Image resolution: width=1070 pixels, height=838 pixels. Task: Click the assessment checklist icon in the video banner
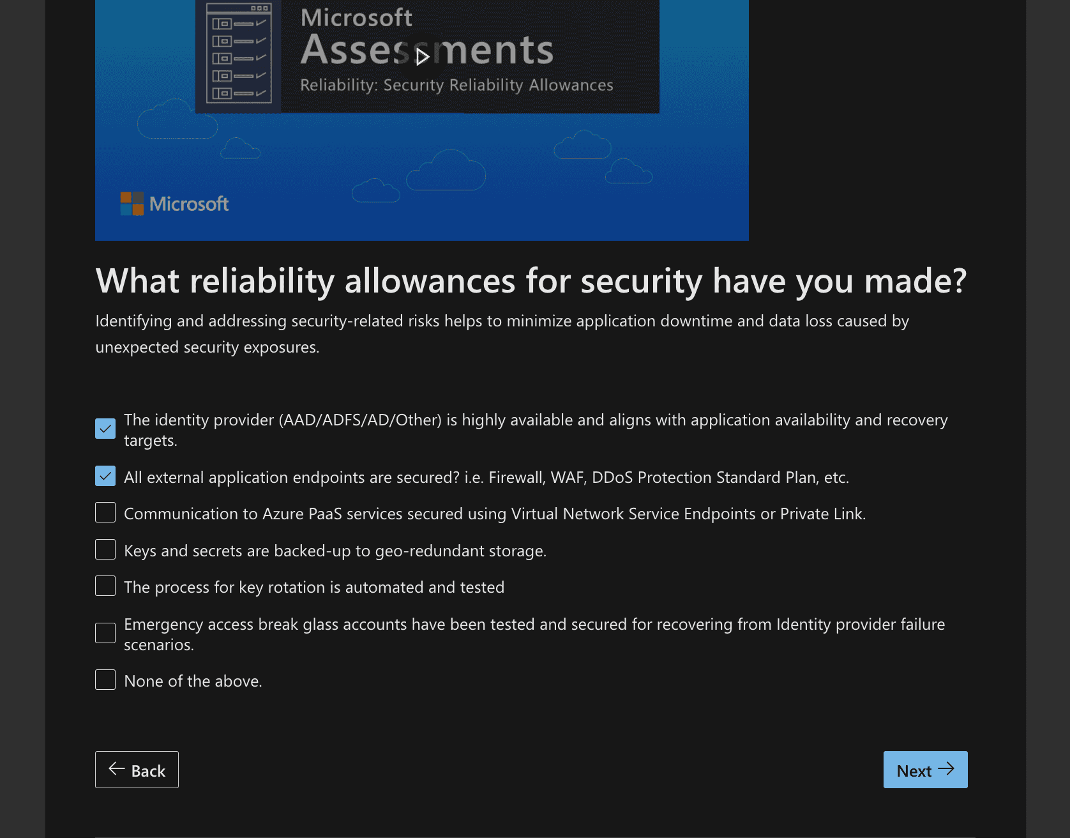tap(239, 54)
